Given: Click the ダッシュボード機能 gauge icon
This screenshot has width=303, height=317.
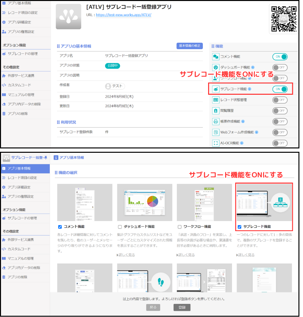Looking at the screenshot, I should (216, 68).
